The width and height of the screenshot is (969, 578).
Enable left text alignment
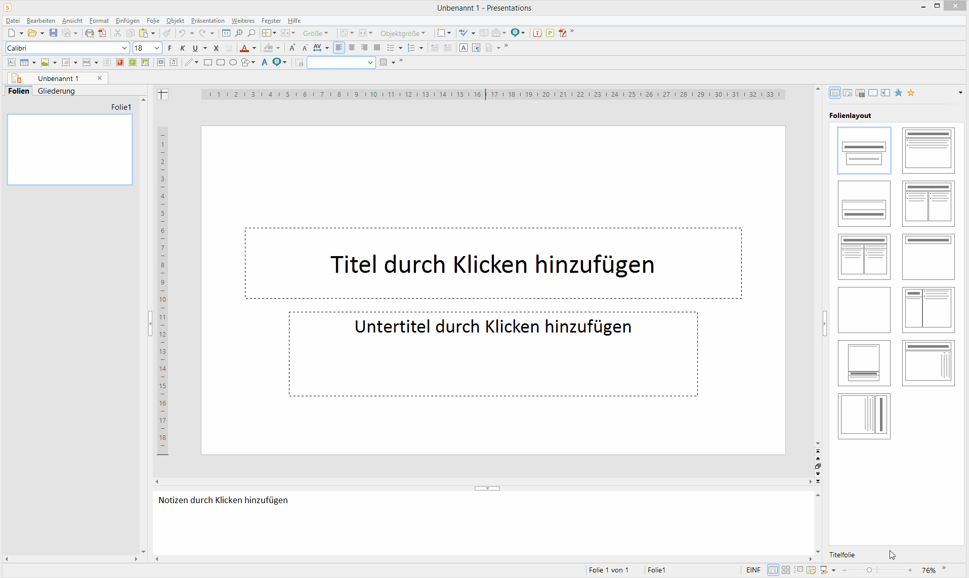(x=339, y=48)
